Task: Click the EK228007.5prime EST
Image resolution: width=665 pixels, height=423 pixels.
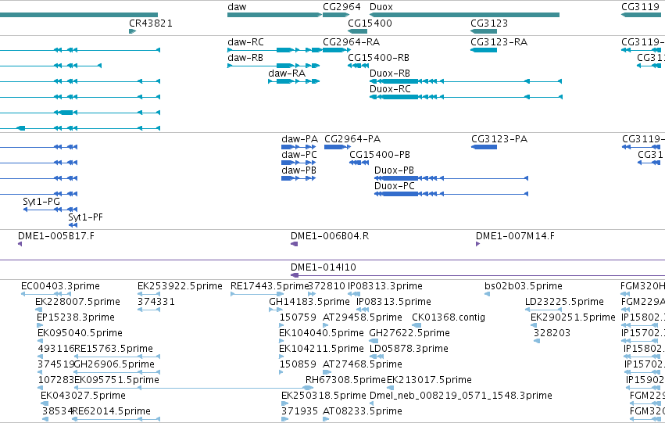Action: [39, 310]
